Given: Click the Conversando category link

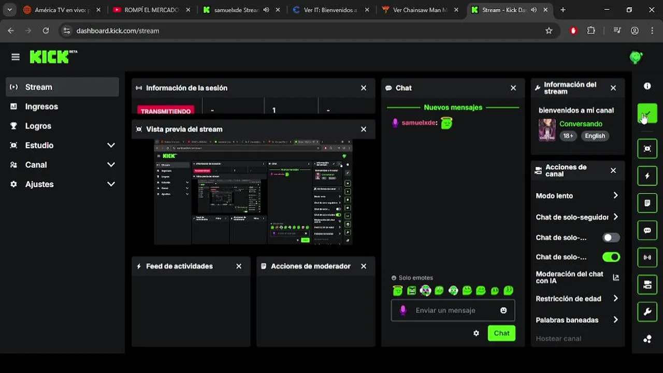Looking at the screenshot, I should (581, 124).
